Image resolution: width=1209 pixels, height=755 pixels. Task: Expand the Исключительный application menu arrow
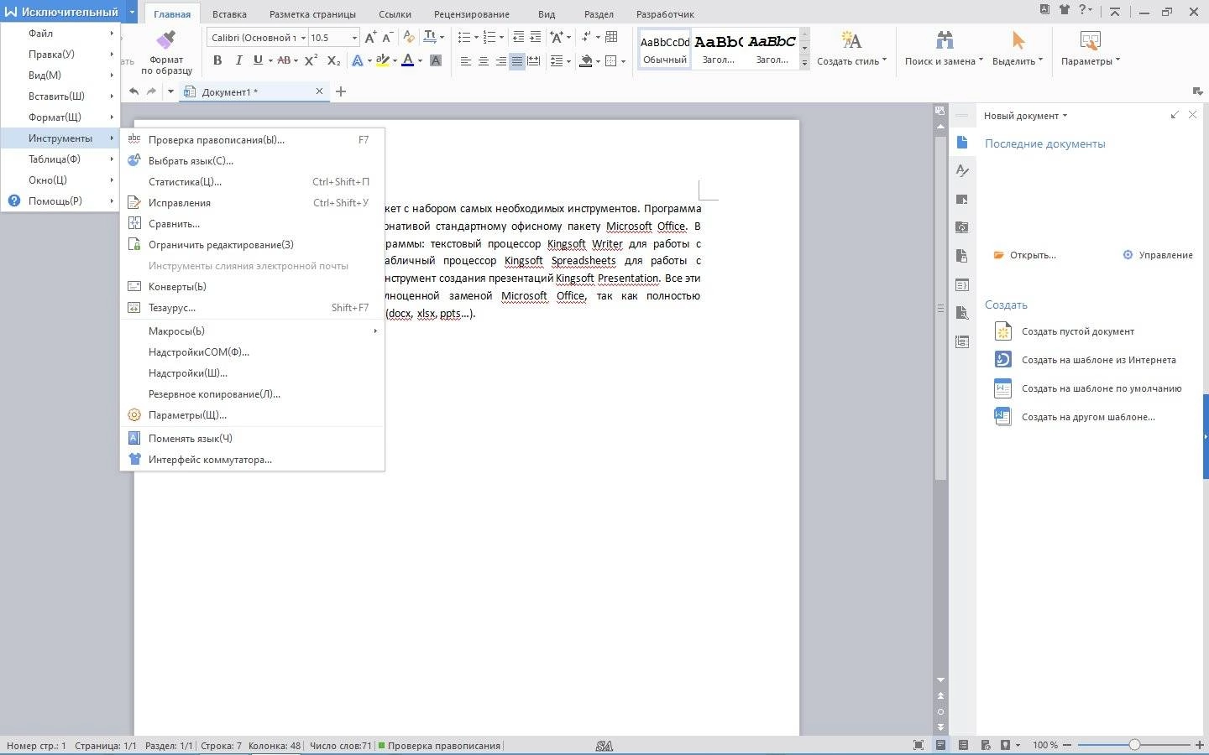[x=132, y=13]
